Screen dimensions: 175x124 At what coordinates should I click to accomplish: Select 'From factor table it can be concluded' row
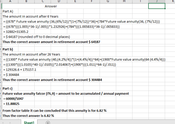[54, 111]
